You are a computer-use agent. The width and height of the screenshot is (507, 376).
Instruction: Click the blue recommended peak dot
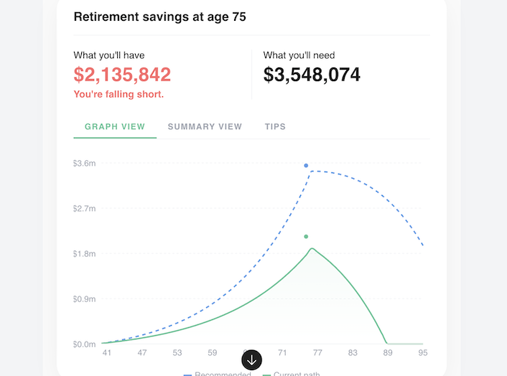pyautogui.click(x=306, y=166)
